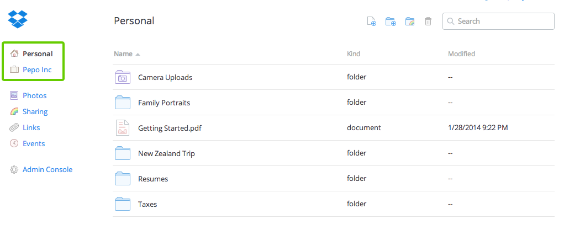Open the Family Portraits folder
This screenshot has height=230, width=564.
pyautogui.click(x=164, y=103)
